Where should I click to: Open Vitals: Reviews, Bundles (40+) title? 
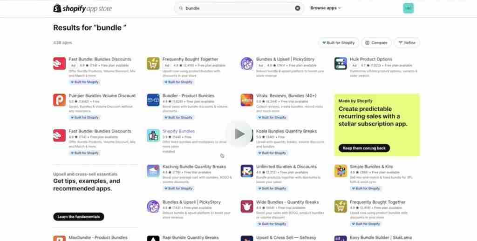[x=286, y=96]
